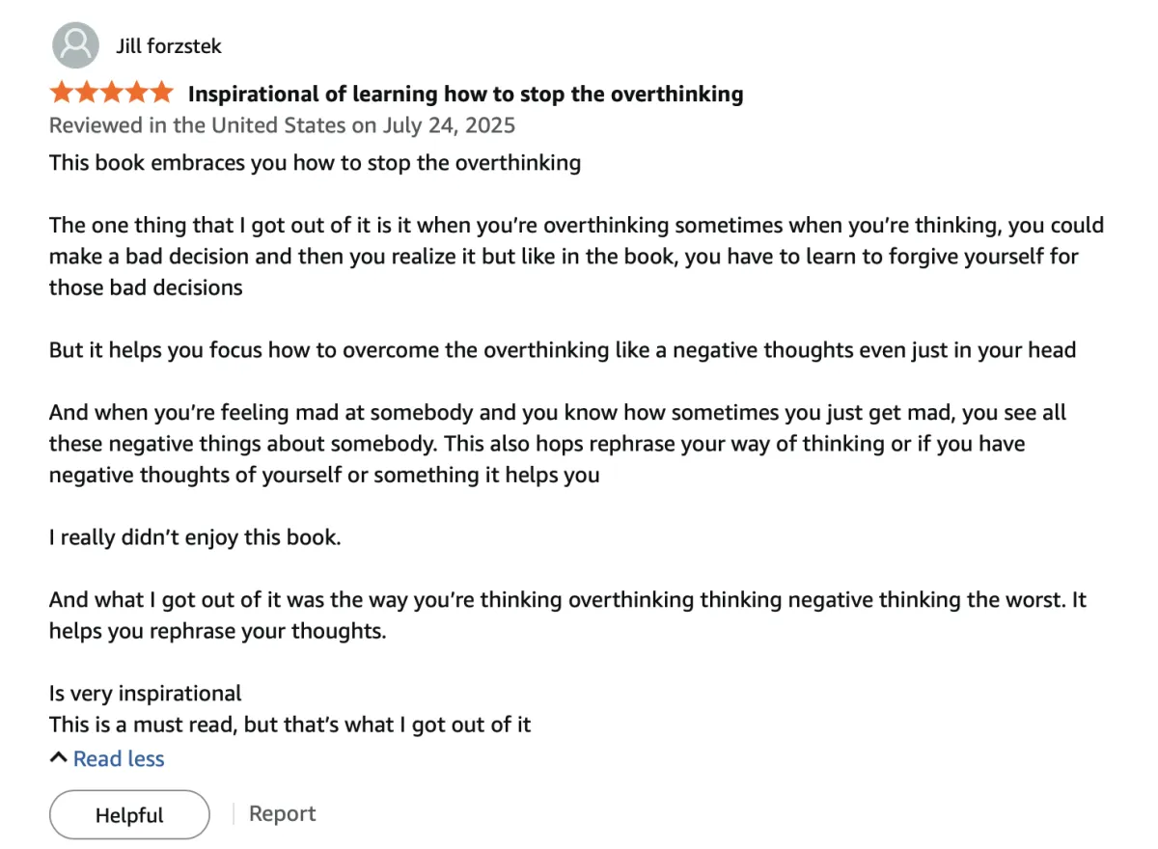Image resolution: width=1158 pixels, height=849 pixels.
Task: Click the paragraph starting 'But it helps you focus'
Action: pos(563,350)
